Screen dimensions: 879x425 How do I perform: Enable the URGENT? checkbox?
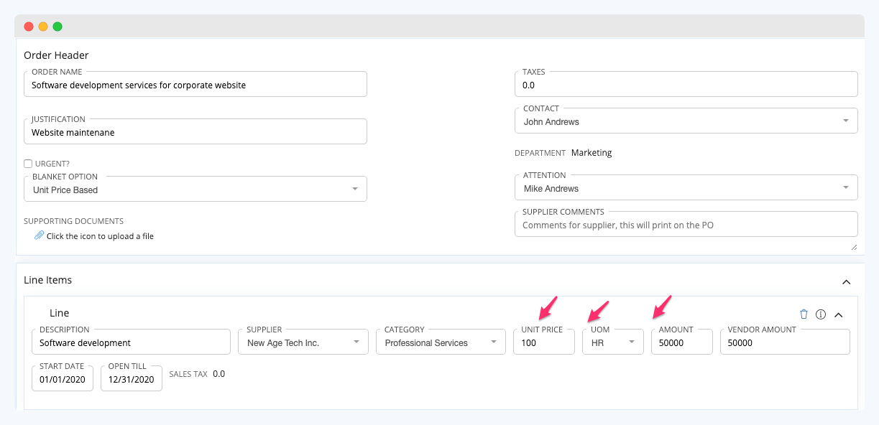[28, 163]
